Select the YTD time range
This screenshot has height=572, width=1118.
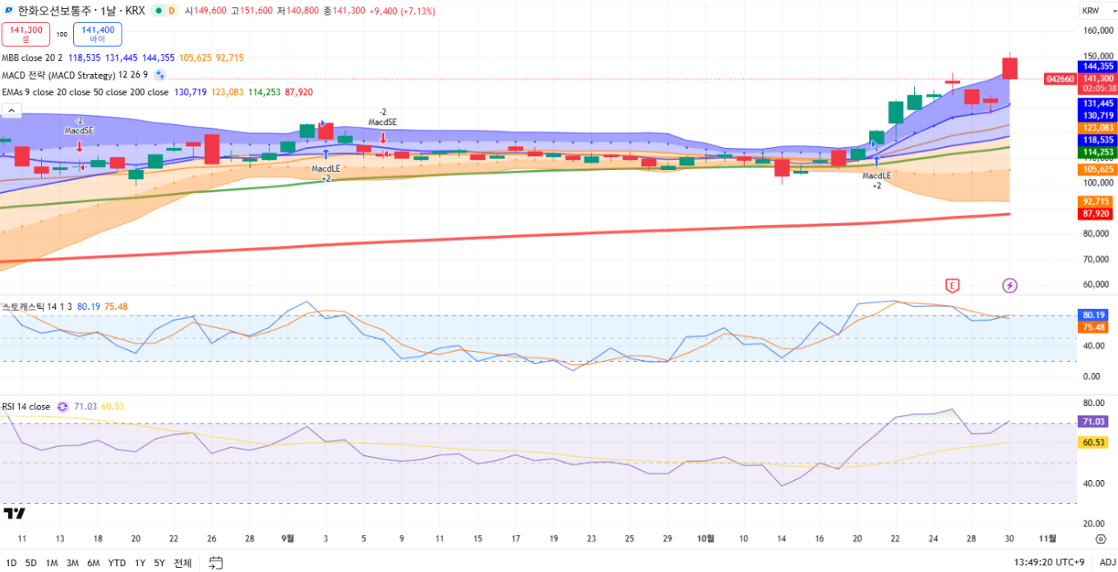click(x=117, y=563)
